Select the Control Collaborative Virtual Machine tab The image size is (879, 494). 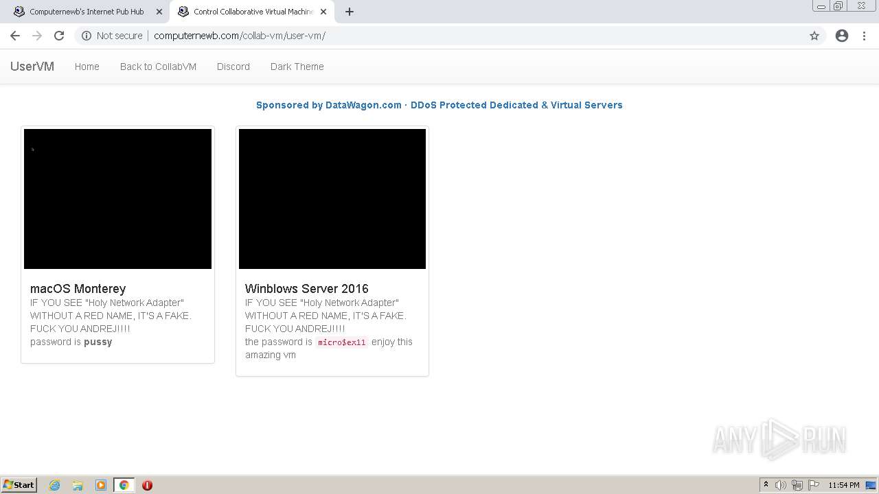pyautogui.click(x=251, y=12)
